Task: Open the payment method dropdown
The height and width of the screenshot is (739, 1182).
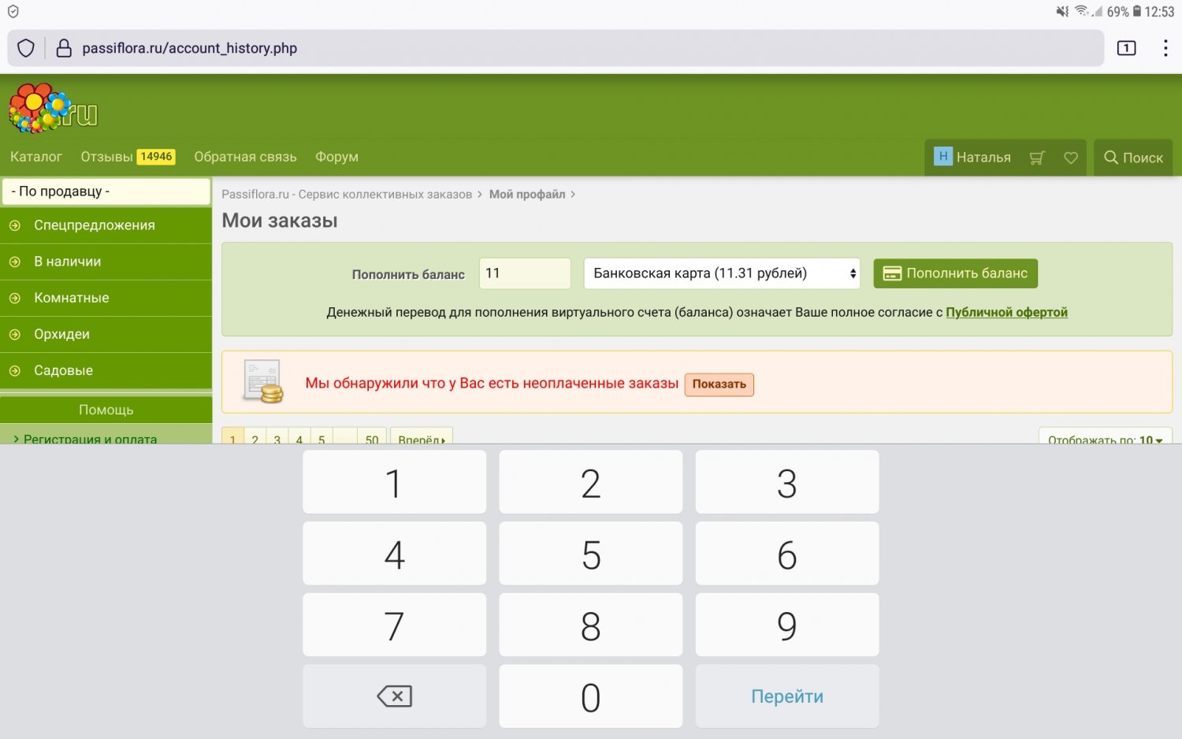Action: pyautogui.click(x=721, y=273)
